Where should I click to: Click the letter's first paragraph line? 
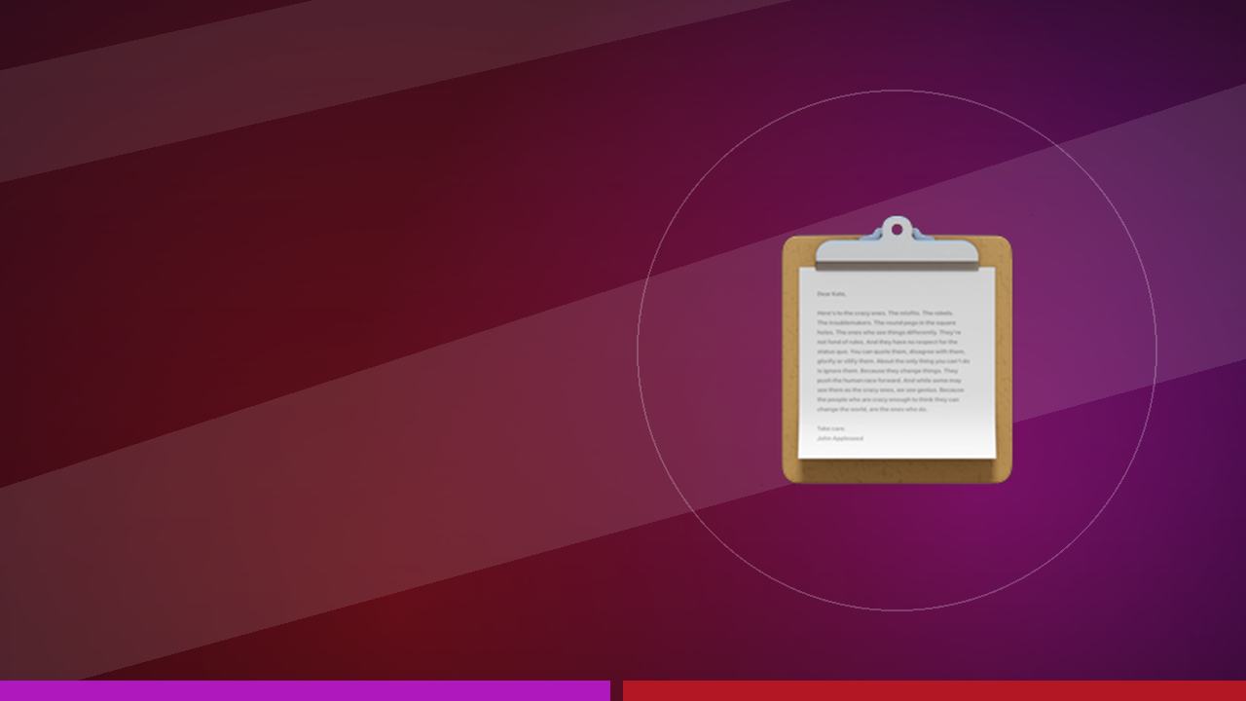pos(885,313)
